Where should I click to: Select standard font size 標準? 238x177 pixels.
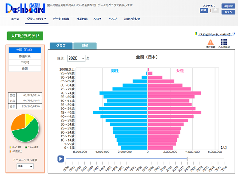(x=204, y=11)
